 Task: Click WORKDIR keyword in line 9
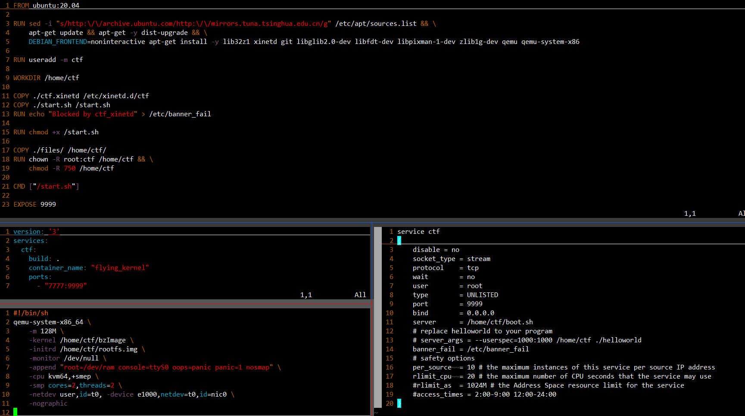pyautogui.click(x=27, y=78)
